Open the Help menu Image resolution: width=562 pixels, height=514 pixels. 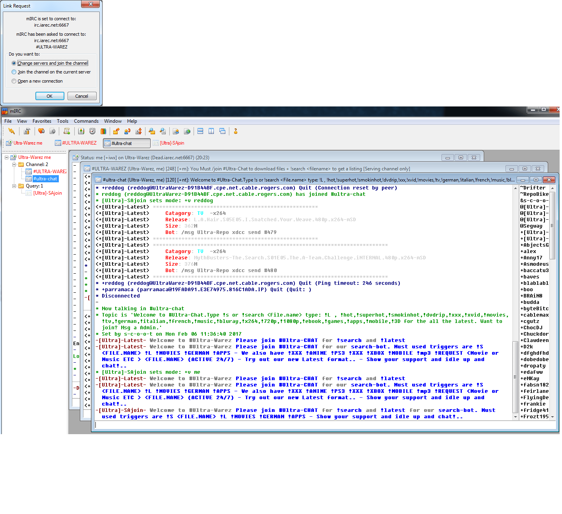[132, 121]
